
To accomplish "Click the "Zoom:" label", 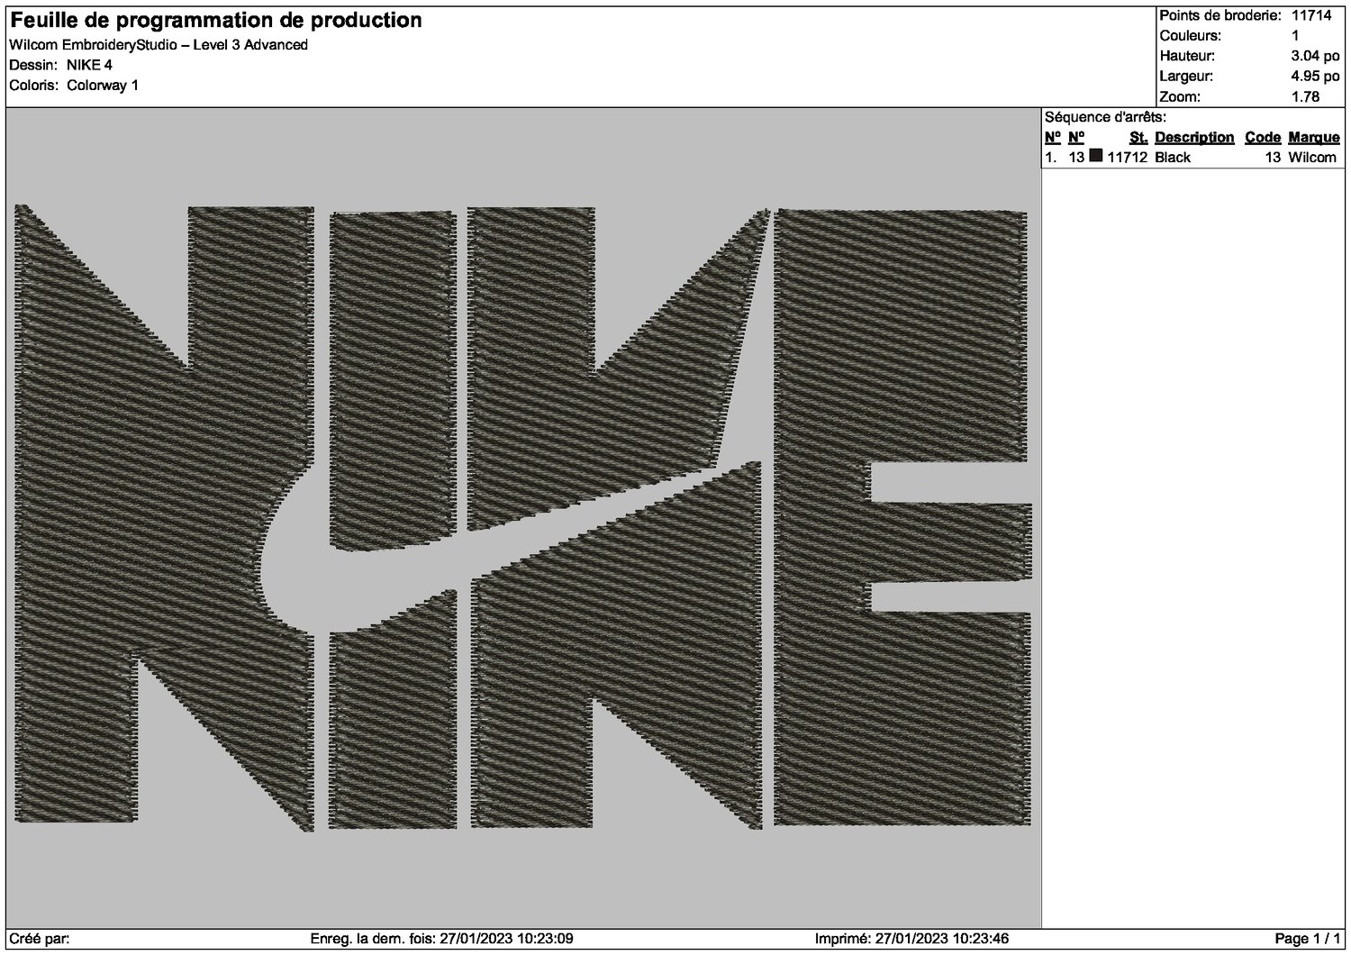I will point(1180,97).
